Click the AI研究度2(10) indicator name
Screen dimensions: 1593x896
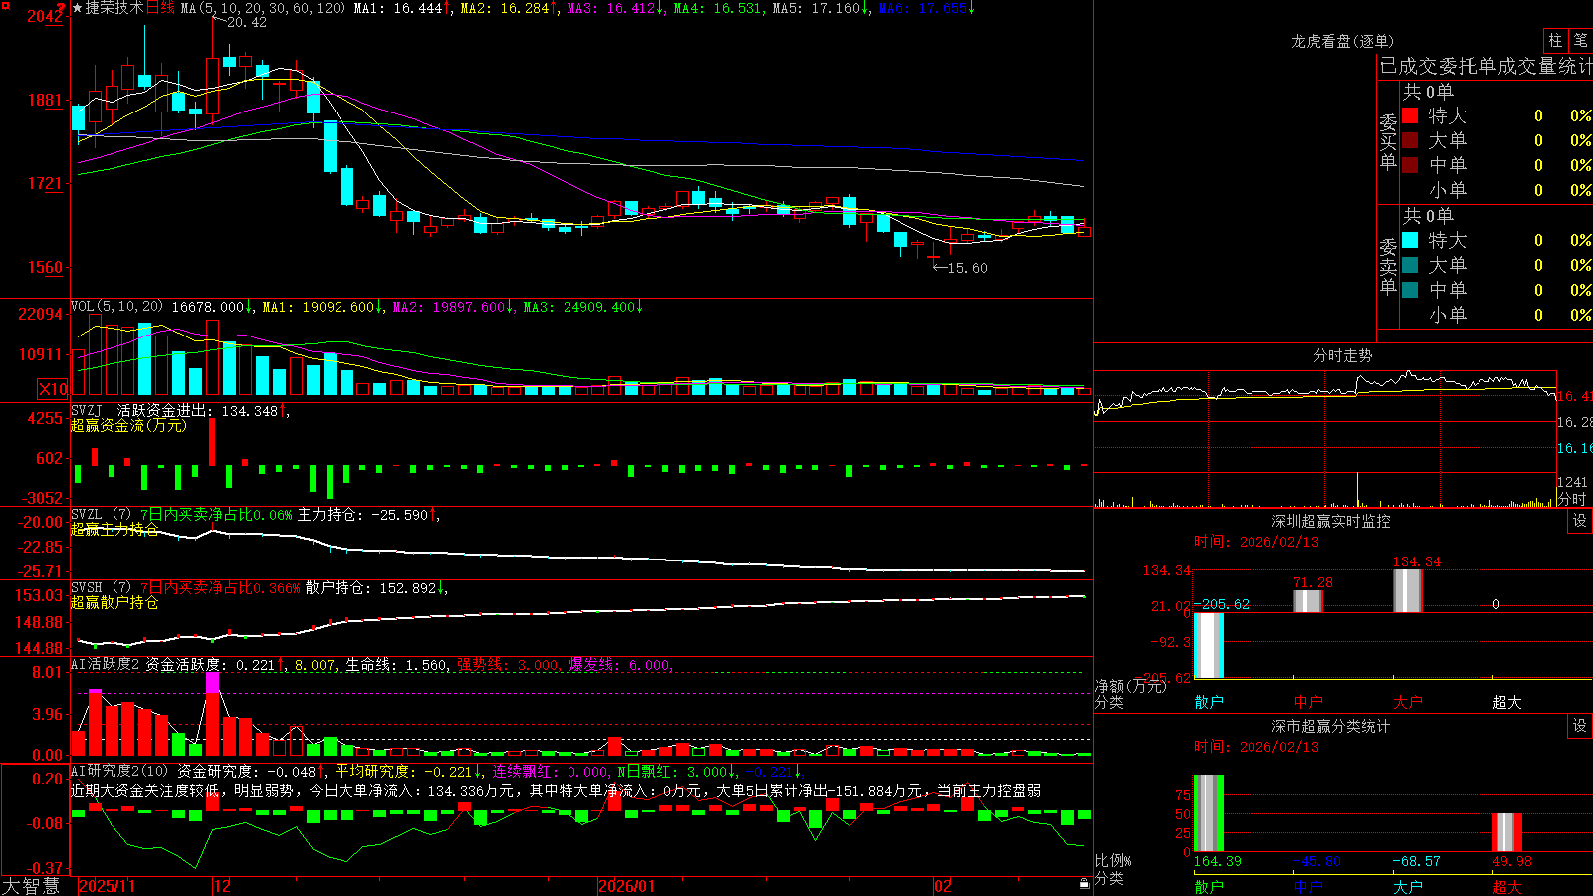click(x=119, y=771)
